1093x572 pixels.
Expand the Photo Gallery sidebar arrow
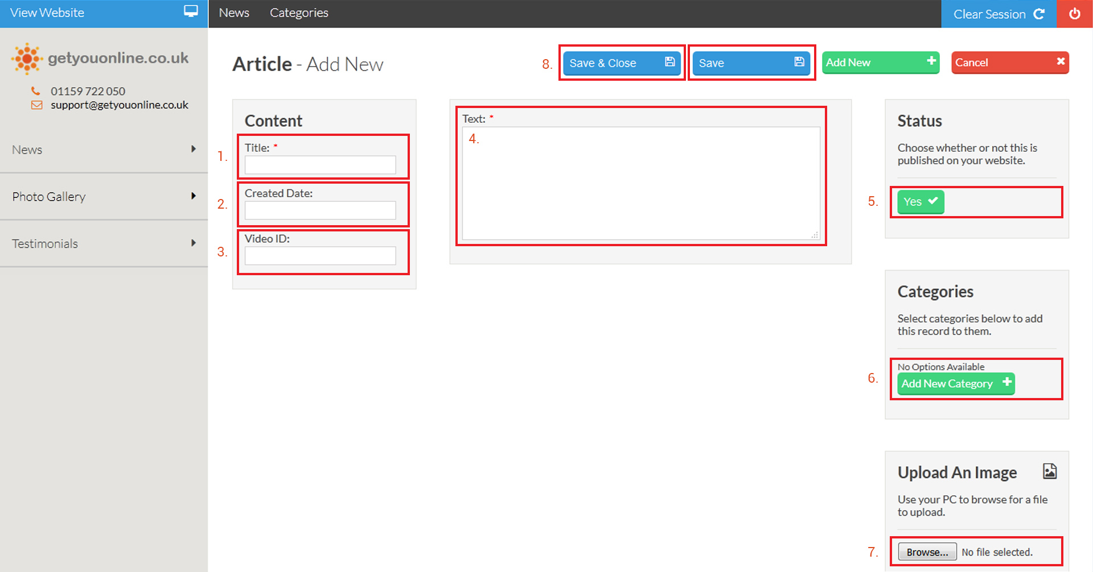click(x=194, y=196)
